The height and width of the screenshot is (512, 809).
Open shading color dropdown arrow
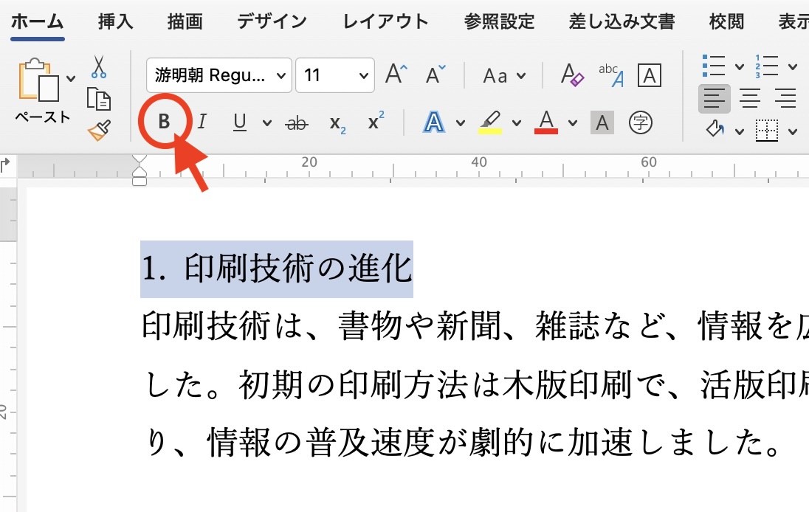pos(740,131)
